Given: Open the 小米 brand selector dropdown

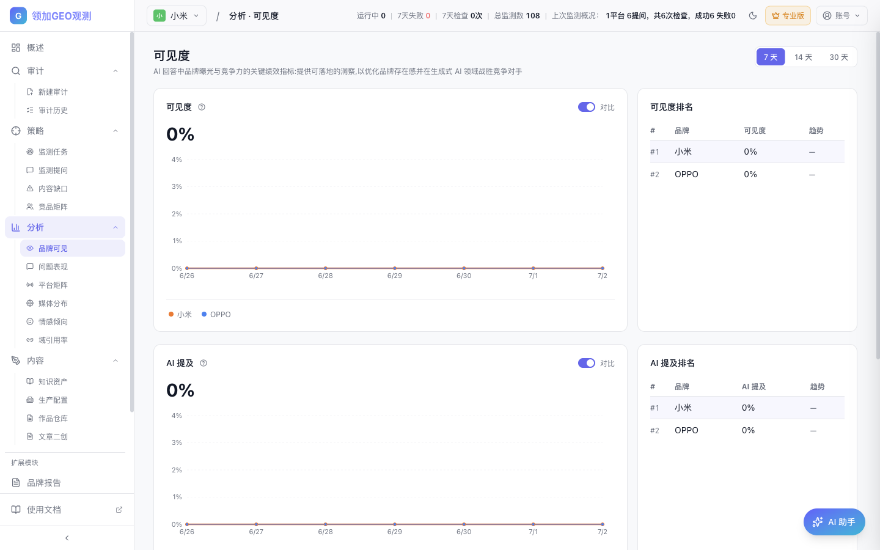Looking at the screenshot, I should coord(177,16).
